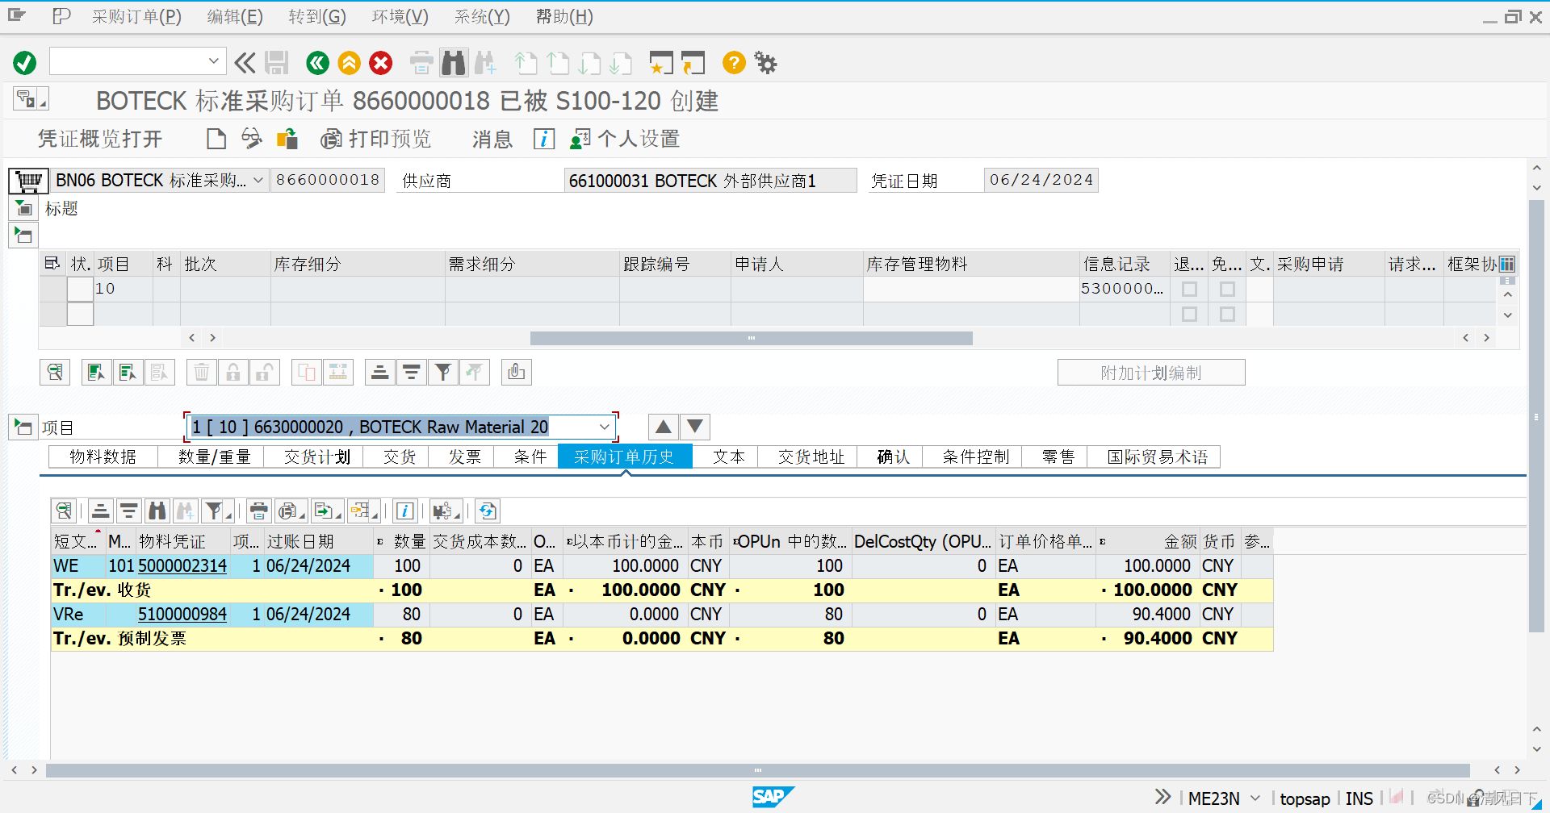Toggle the 退... checkbox in empty second row
Screen dimensions: 1550x813
point(1189,314)
